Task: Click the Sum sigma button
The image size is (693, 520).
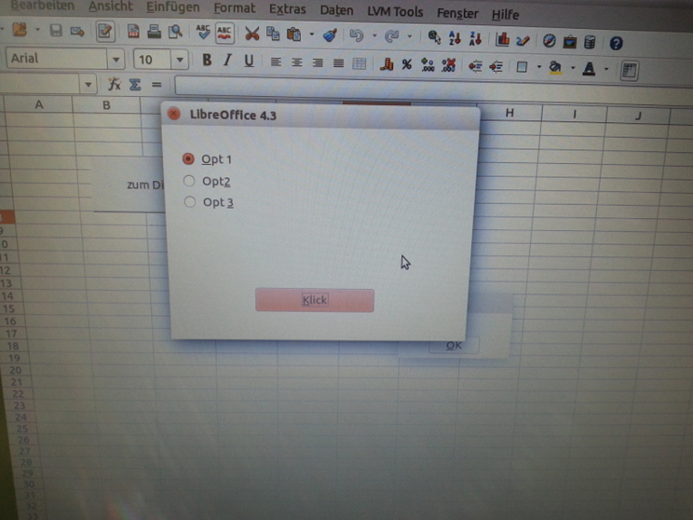Action: pos(135,84)
